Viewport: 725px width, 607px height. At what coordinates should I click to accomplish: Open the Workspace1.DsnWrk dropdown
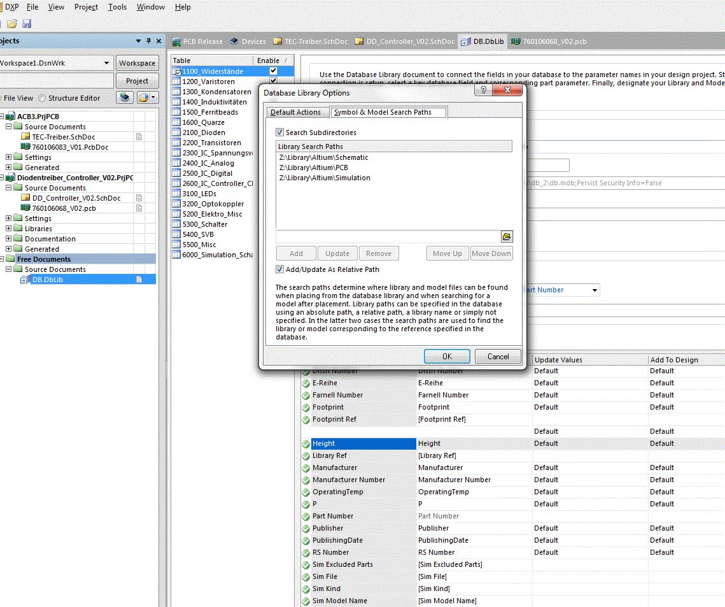pyautogui.click(x=107, y=63)
